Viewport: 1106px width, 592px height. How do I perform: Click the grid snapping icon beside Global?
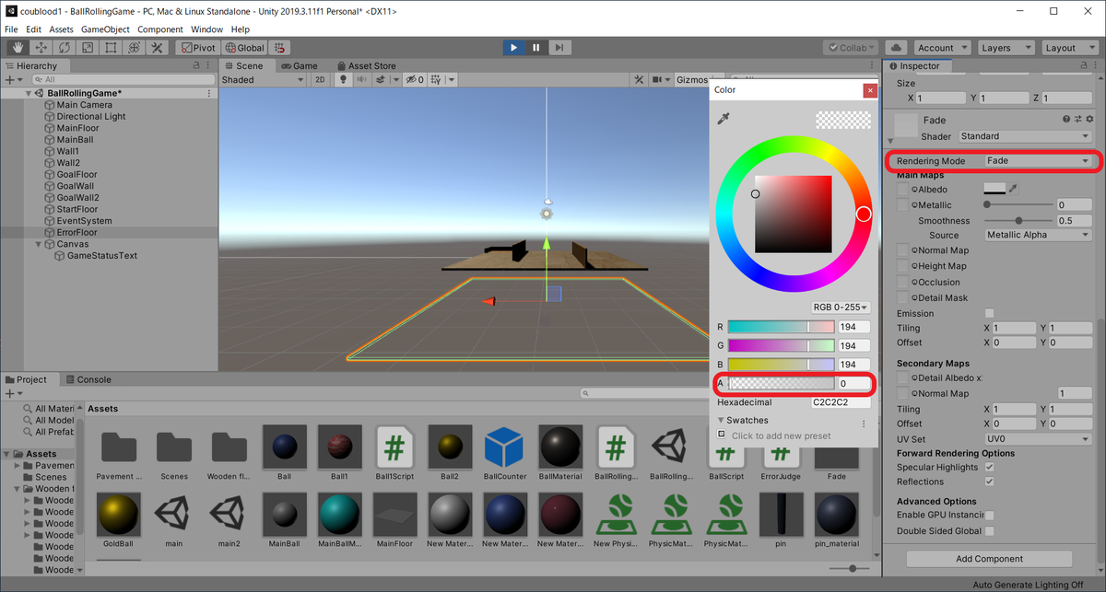coord(279,48)
